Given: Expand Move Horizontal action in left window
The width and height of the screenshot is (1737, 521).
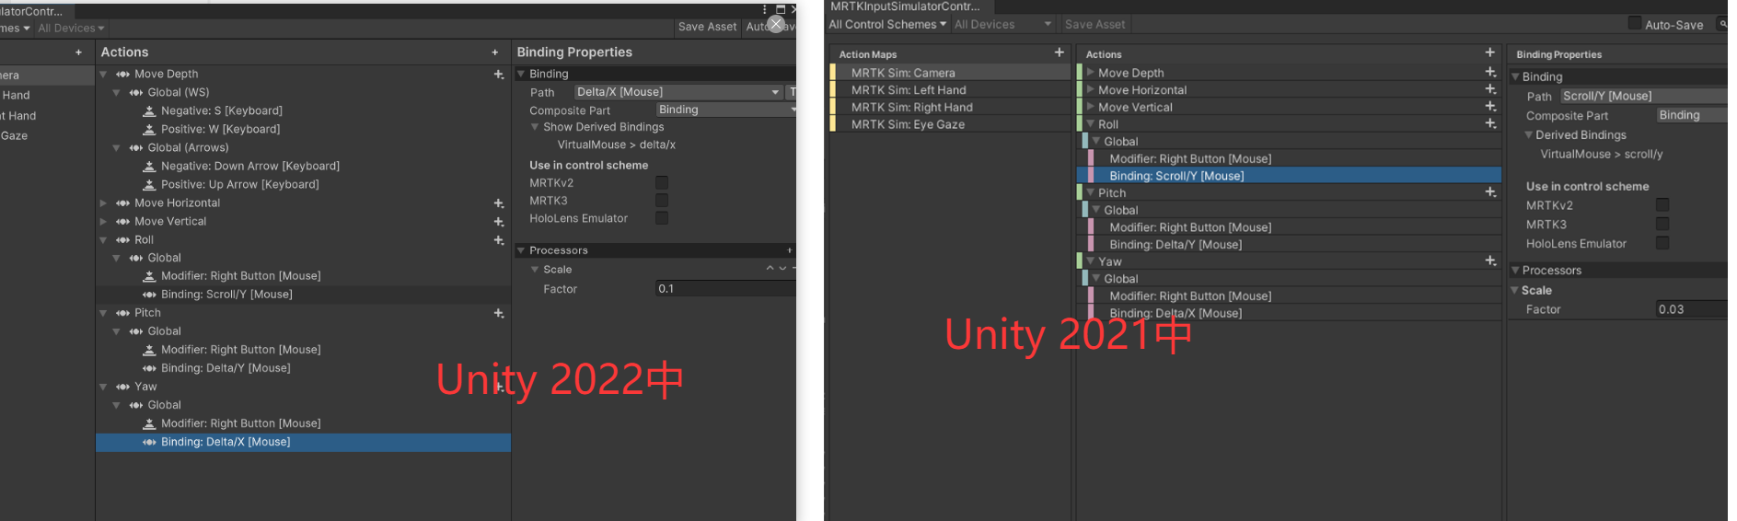Looking at the screenshot, I should 104,203.
